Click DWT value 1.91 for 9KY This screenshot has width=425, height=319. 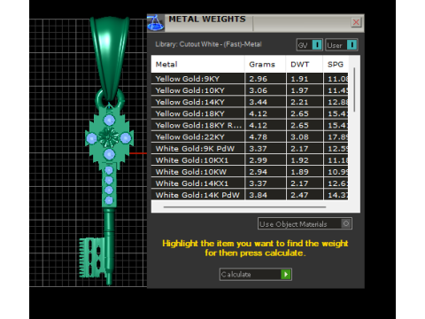(x=299, y=79)
